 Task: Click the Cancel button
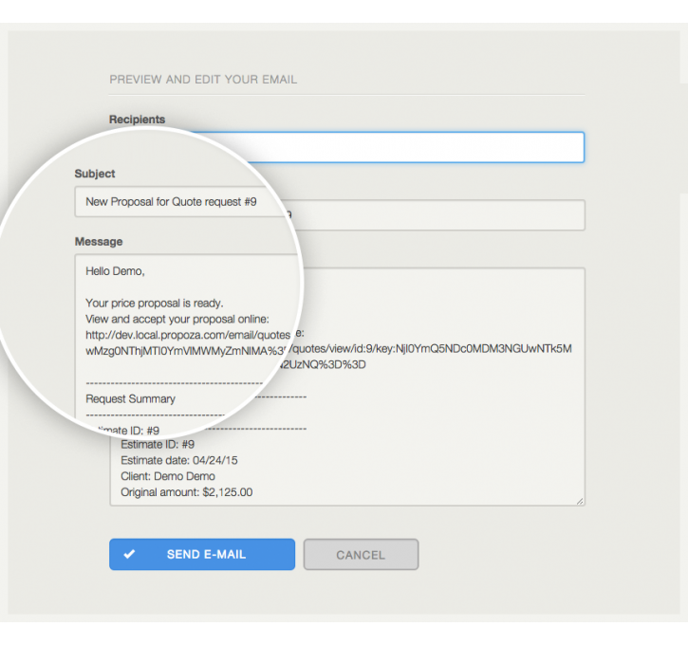361,555
